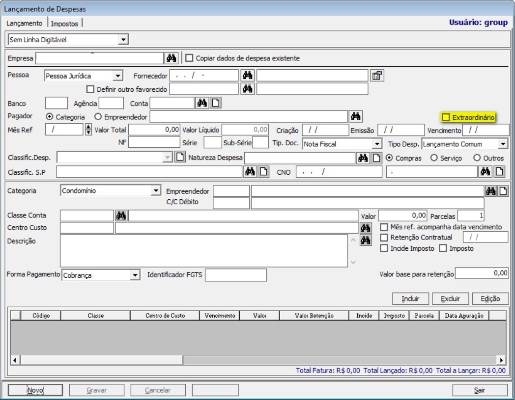Click the Vencimento date field
The height and width of the screenshot is (400, 515).
coord(486,130)
